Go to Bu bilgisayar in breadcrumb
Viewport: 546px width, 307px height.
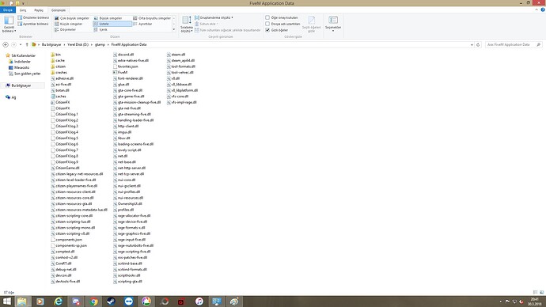(x=51, y=45)
